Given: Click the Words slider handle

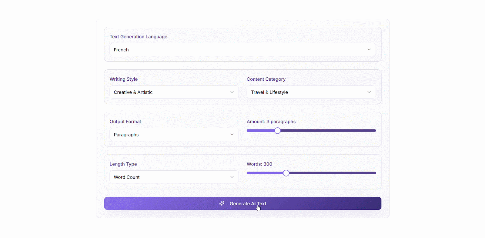Looking at the screenshot, I should click(x=286, y=173).
